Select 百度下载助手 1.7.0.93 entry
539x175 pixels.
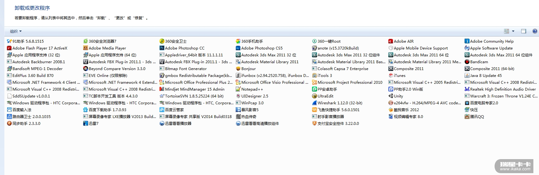click(105, 110)
